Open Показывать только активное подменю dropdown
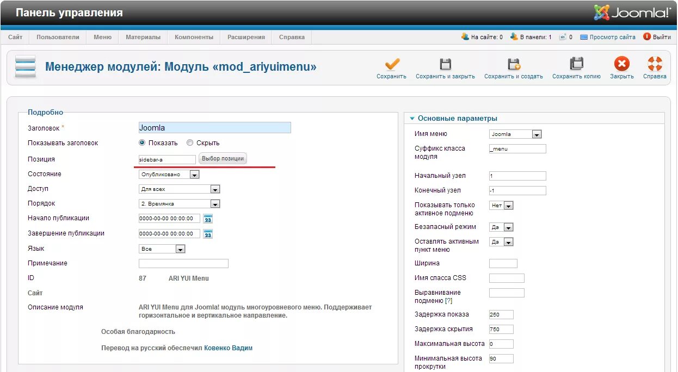Image resolution: width=678 pixels, height=372 pixels. (x=501, y=206)
